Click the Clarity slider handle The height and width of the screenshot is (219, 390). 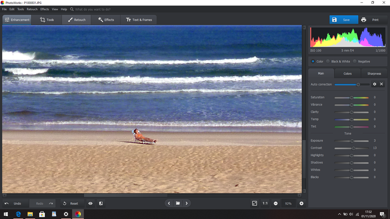(351, 112)
